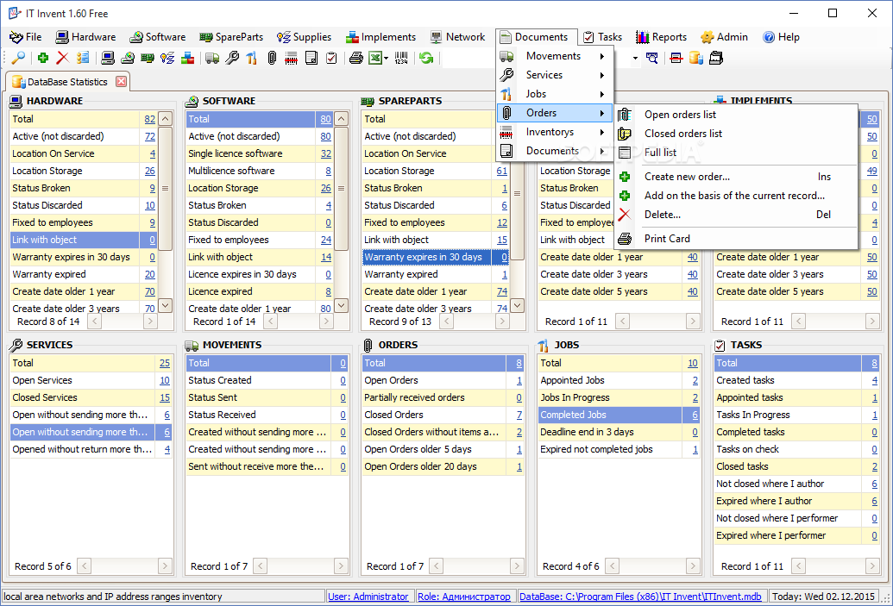Click the wrench services toolbar icon
The width and height of the screenshot is (893, 606).
232,58
